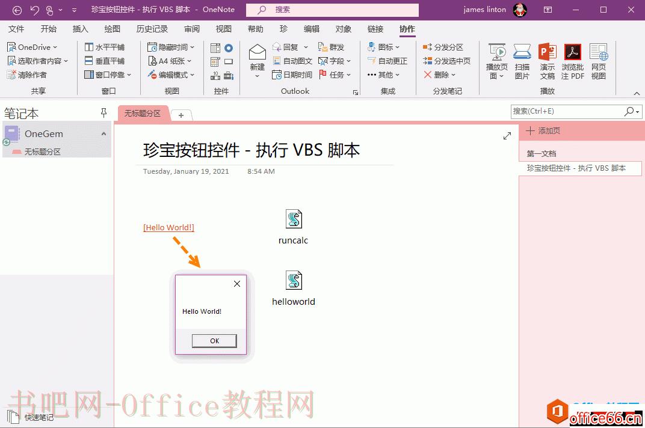
Task: Click 分发选中页 button
Action: [x=446, y=61]
